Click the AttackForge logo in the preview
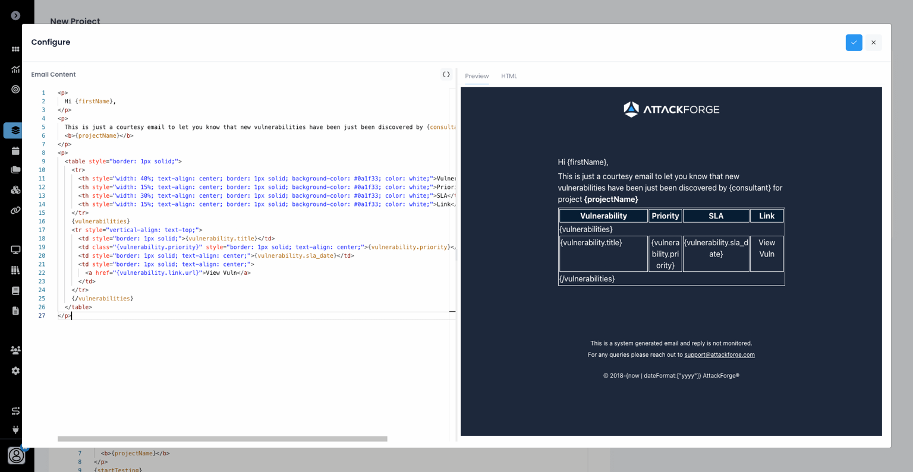Screen dimensions: 913x472 (x=671, y=109)
